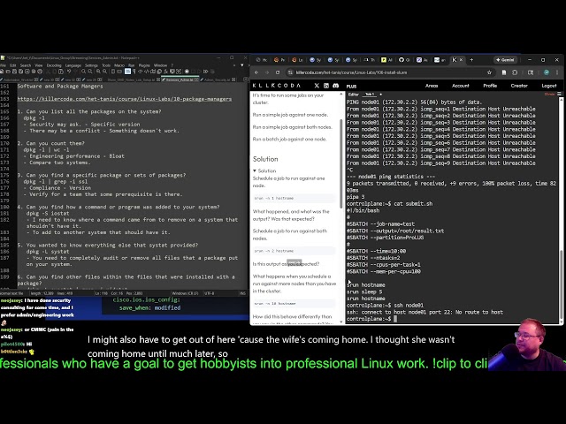Collapse the Solution disclosure triangle
Viewport: 566px width, 424px height.
(x=255, y=170)
